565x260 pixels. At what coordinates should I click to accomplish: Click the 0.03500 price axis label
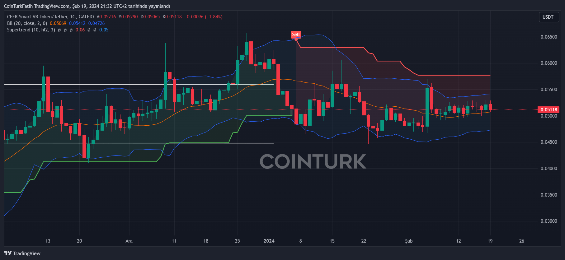(549, 195)
